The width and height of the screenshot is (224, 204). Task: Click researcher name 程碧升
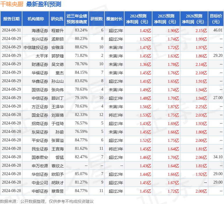(58, 31)
